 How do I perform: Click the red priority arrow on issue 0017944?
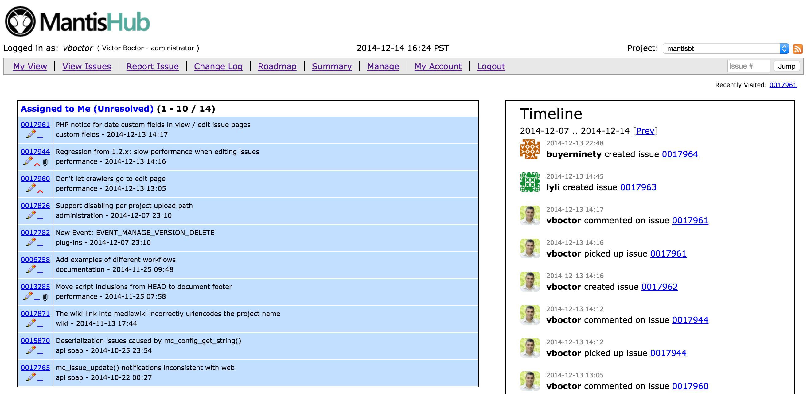pyautogui.click(x=37, y=164)
